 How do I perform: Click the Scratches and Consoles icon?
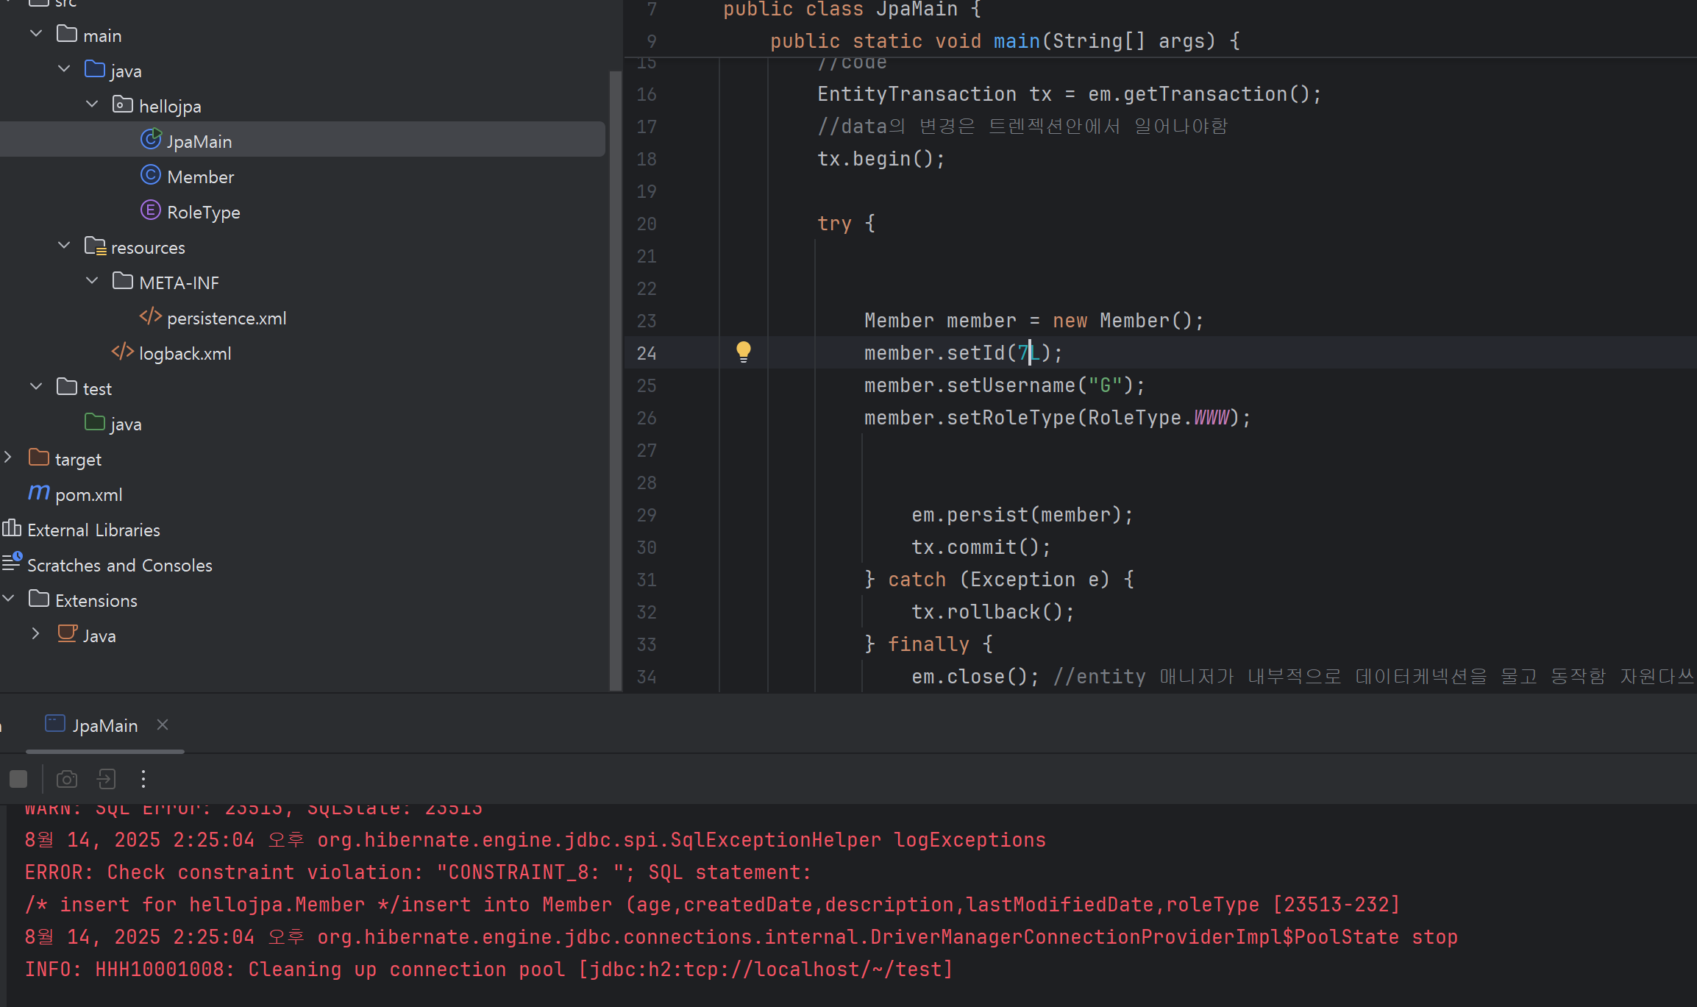(12, 563)
